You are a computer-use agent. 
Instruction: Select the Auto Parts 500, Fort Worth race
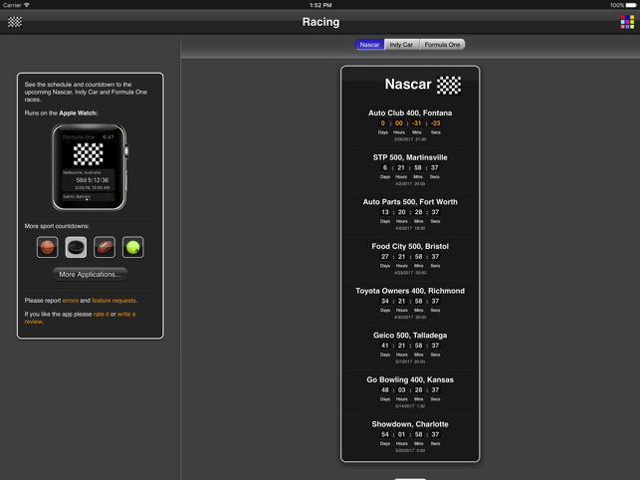[410, 215]
